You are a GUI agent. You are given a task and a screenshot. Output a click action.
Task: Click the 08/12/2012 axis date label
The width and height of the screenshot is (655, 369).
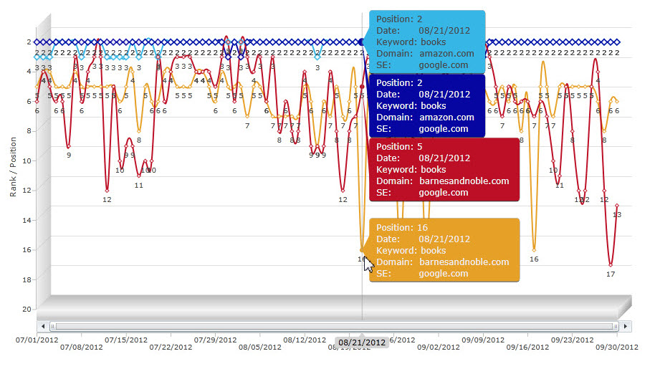tap(305, 340)
